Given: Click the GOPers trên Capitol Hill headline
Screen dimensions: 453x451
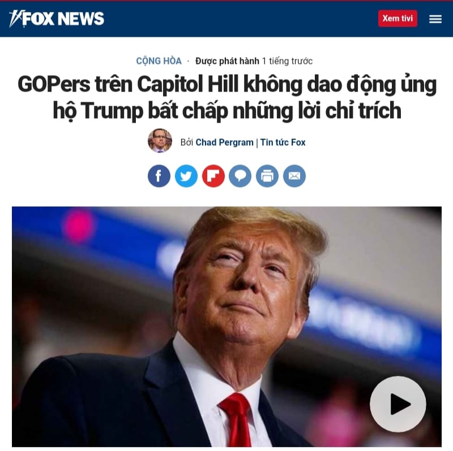Looking at the screenshot, I should (227, 97).
